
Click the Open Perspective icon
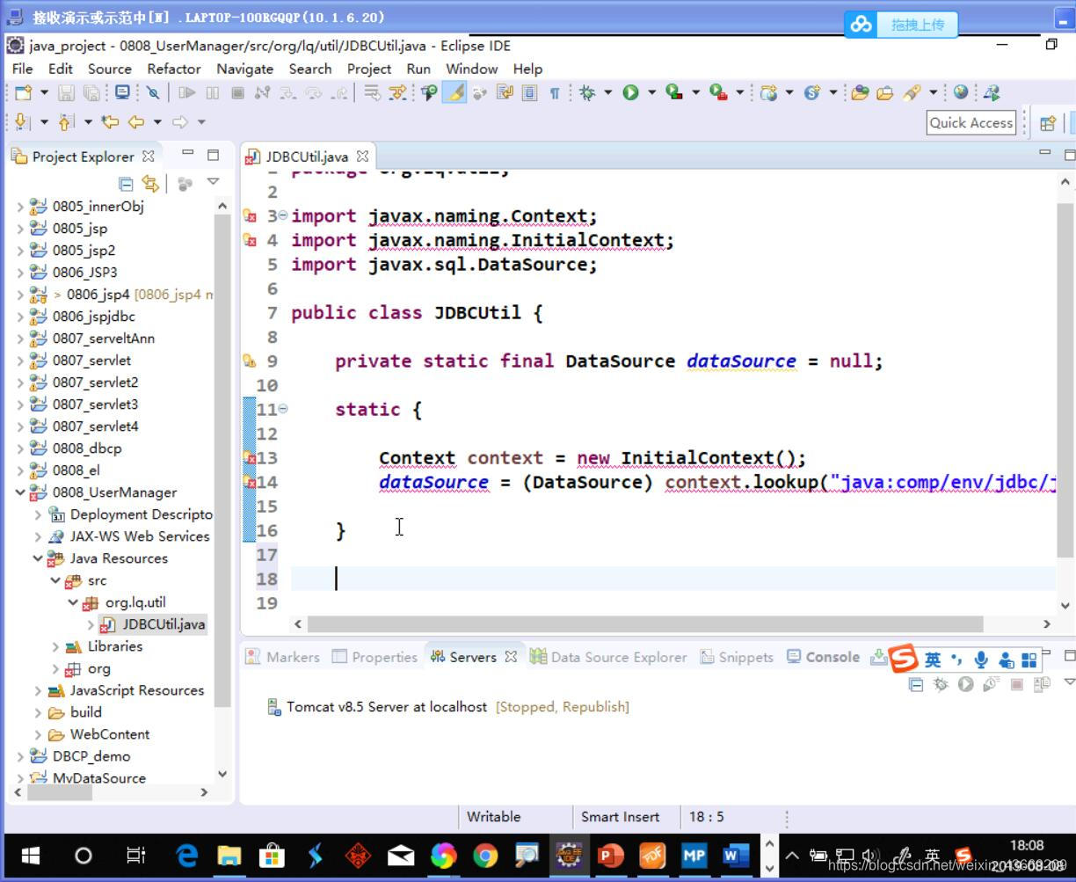pyautogui.click(x=1047, y=123)
